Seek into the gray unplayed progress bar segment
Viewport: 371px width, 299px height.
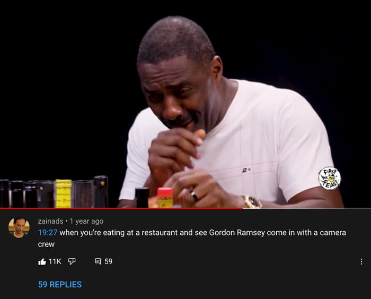pyautogui.click(x=307, y=208)
